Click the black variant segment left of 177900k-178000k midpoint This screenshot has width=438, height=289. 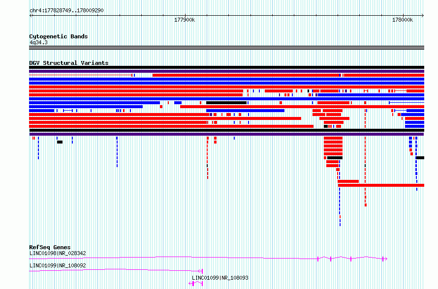click(226, 103)
